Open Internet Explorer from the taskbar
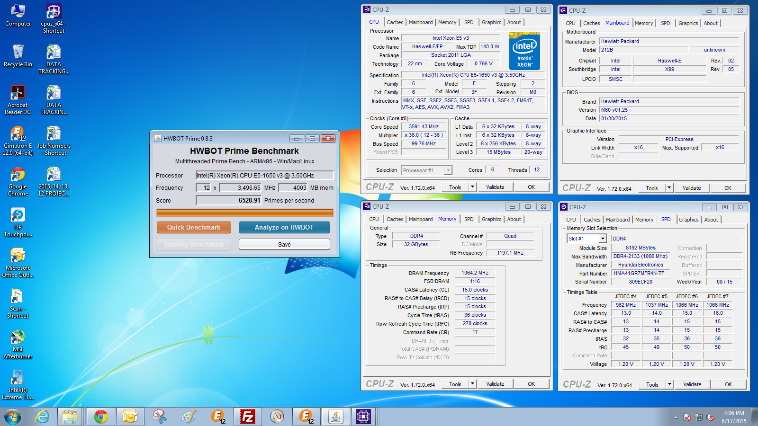The width and height of the screenshot is (758, 426). tap(43, 417)
